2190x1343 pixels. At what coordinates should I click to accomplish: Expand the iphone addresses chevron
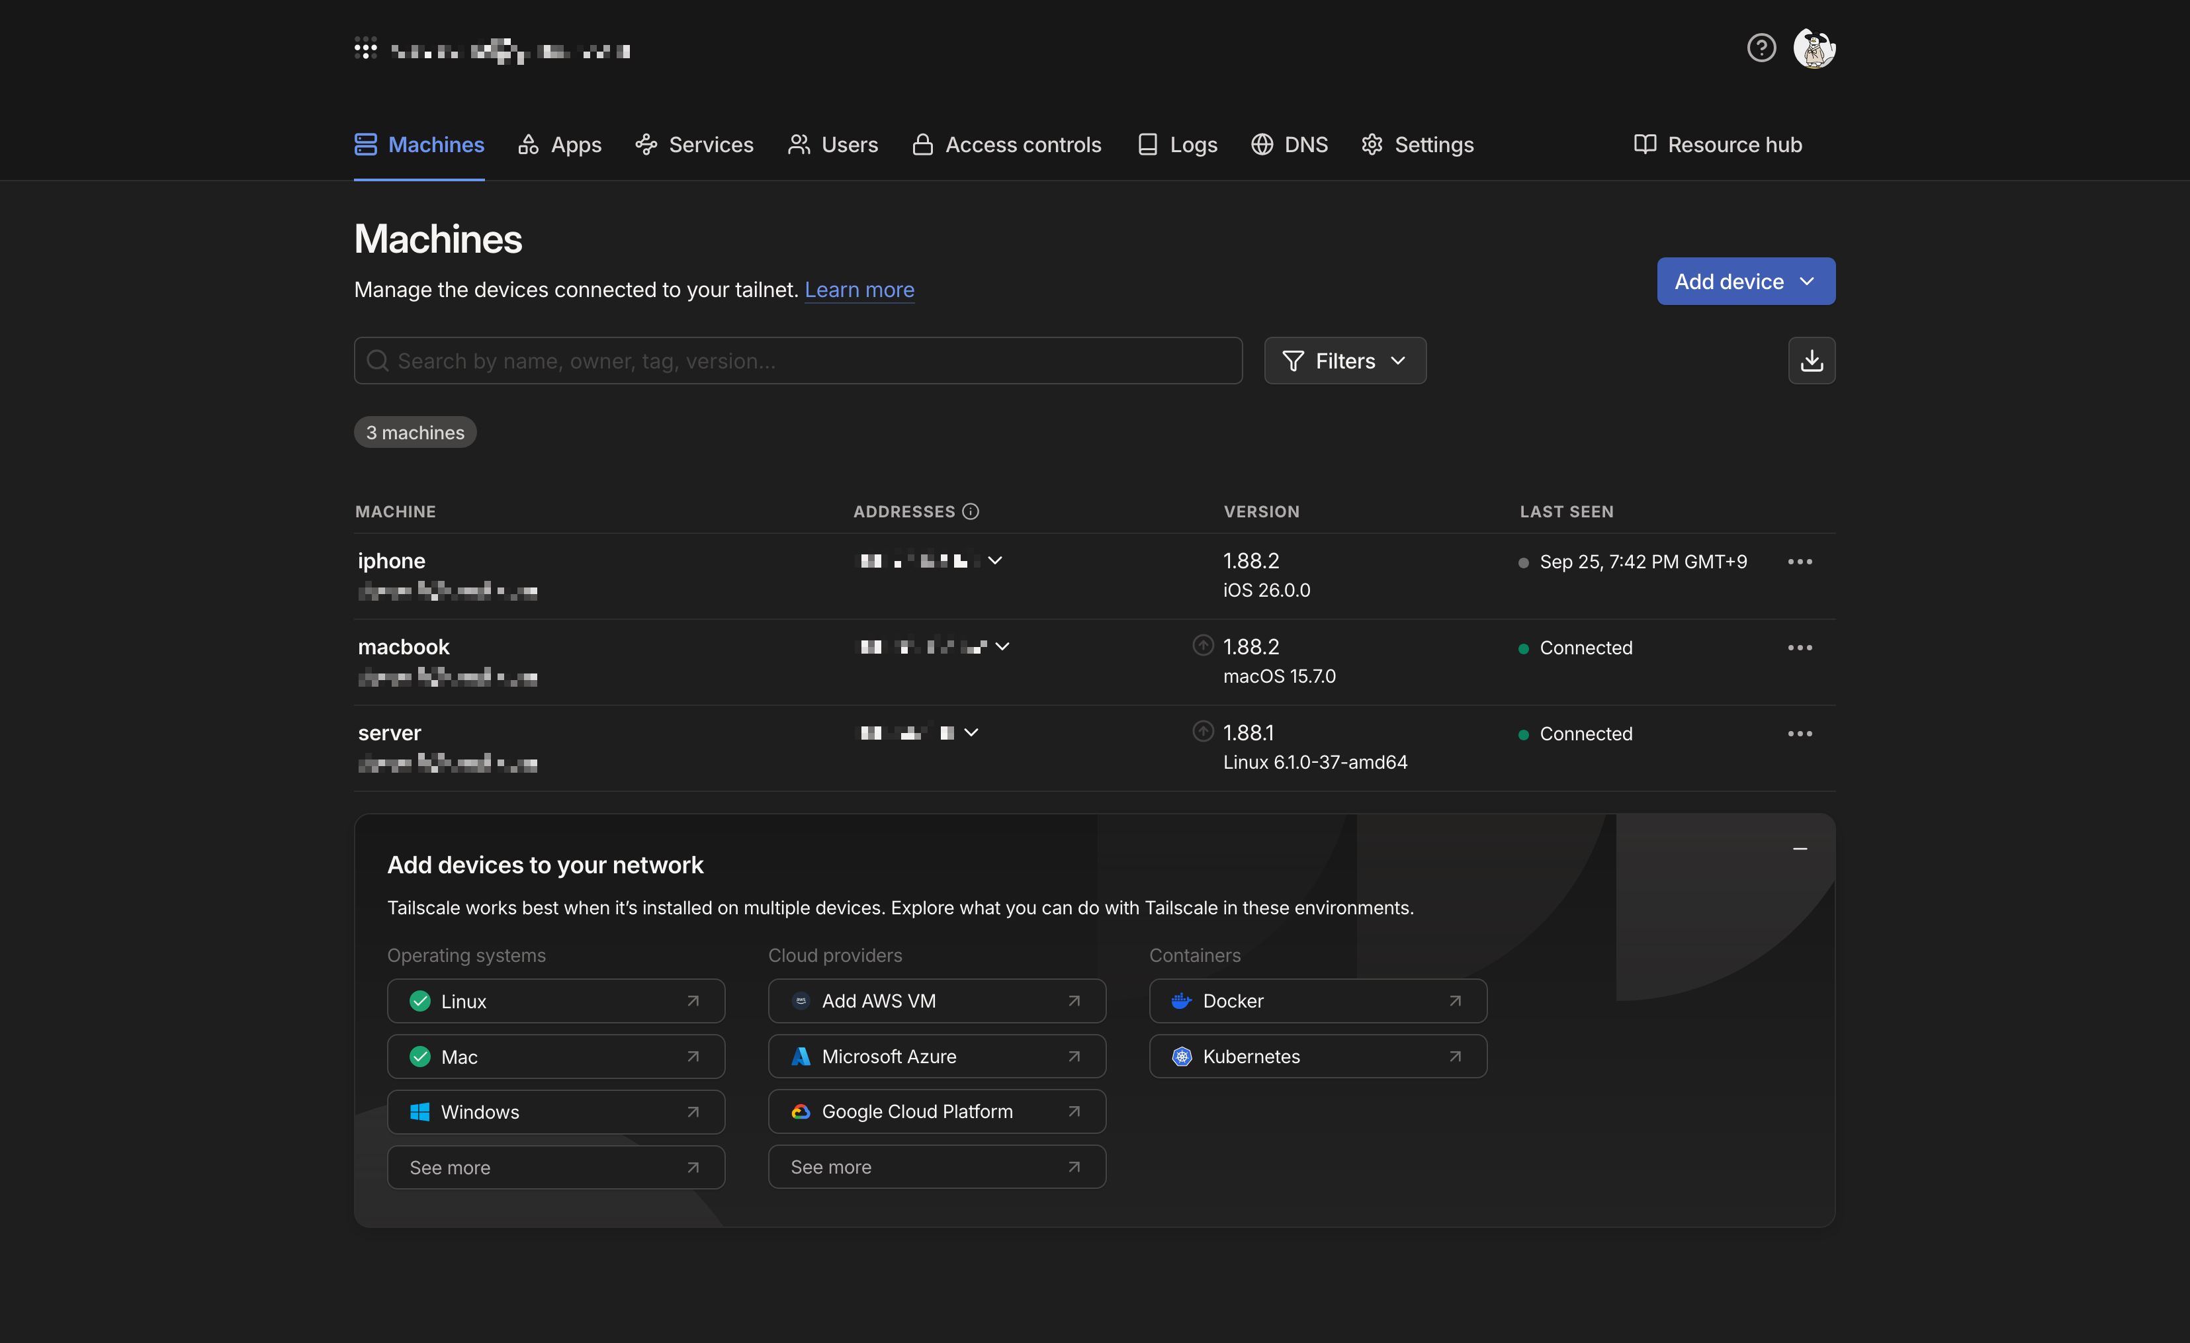point(996,560)
